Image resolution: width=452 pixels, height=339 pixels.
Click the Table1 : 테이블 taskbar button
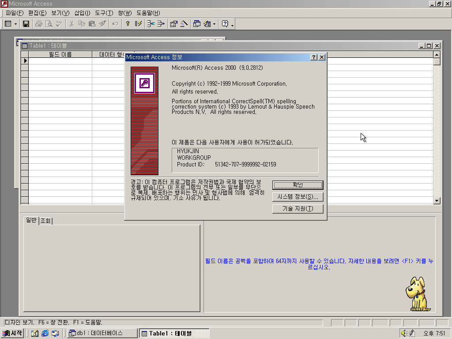tap(174, 333)
